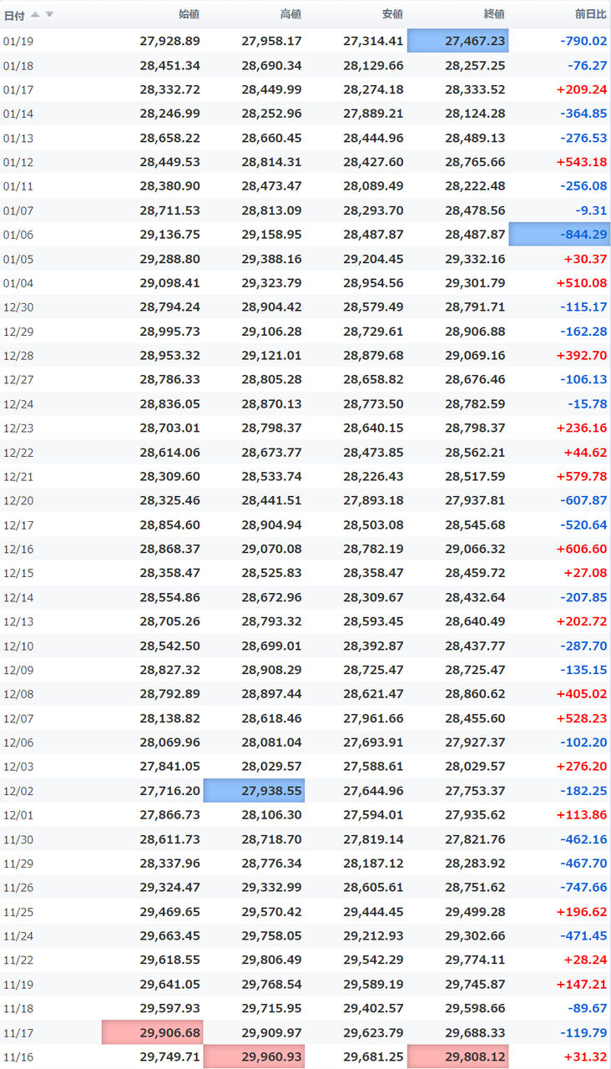Select the highlighted high value 29,960.93
This screenshot has height=1069, width=611.
pos(254,1057)
